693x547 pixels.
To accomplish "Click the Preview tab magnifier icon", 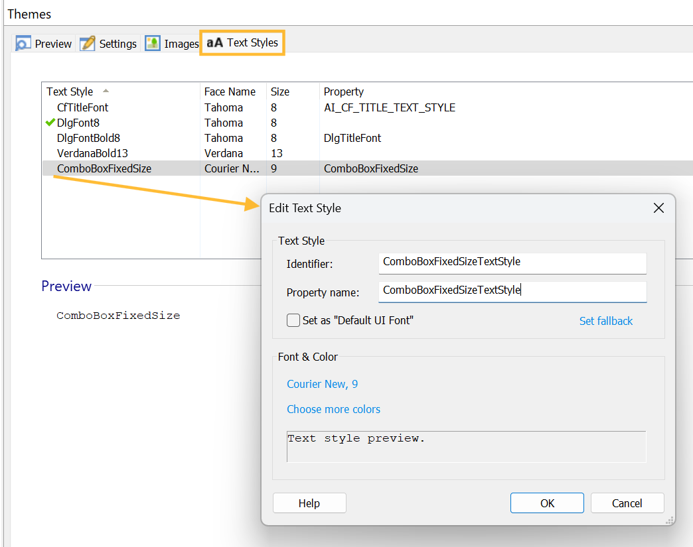I will pos(23,44).
